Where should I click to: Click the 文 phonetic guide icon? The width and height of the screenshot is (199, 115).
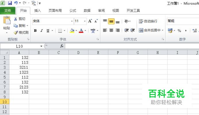coord(93,31)
